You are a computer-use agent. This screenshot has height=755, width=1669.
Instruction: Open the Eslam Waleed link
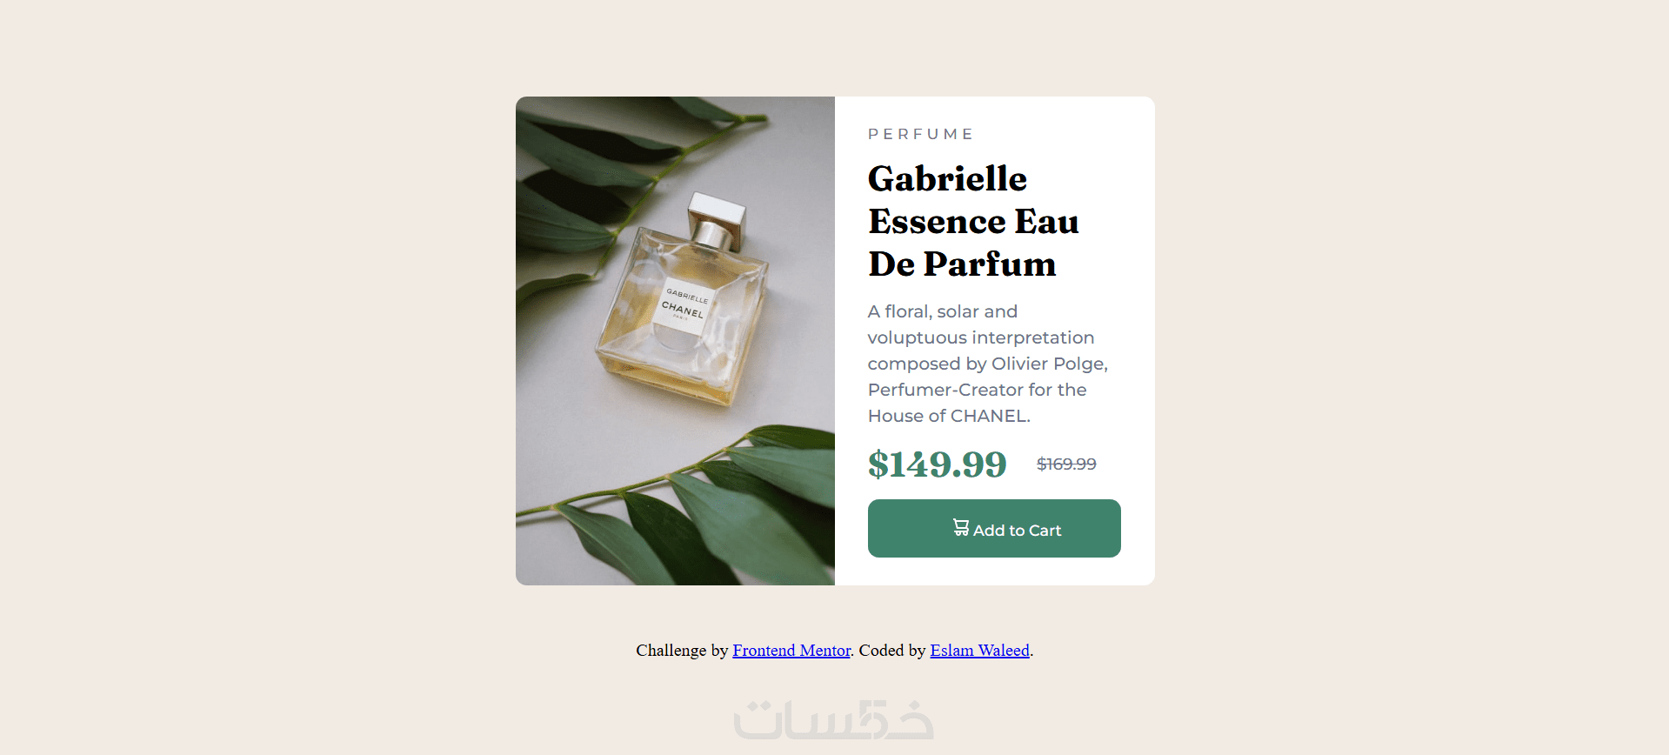979,651
